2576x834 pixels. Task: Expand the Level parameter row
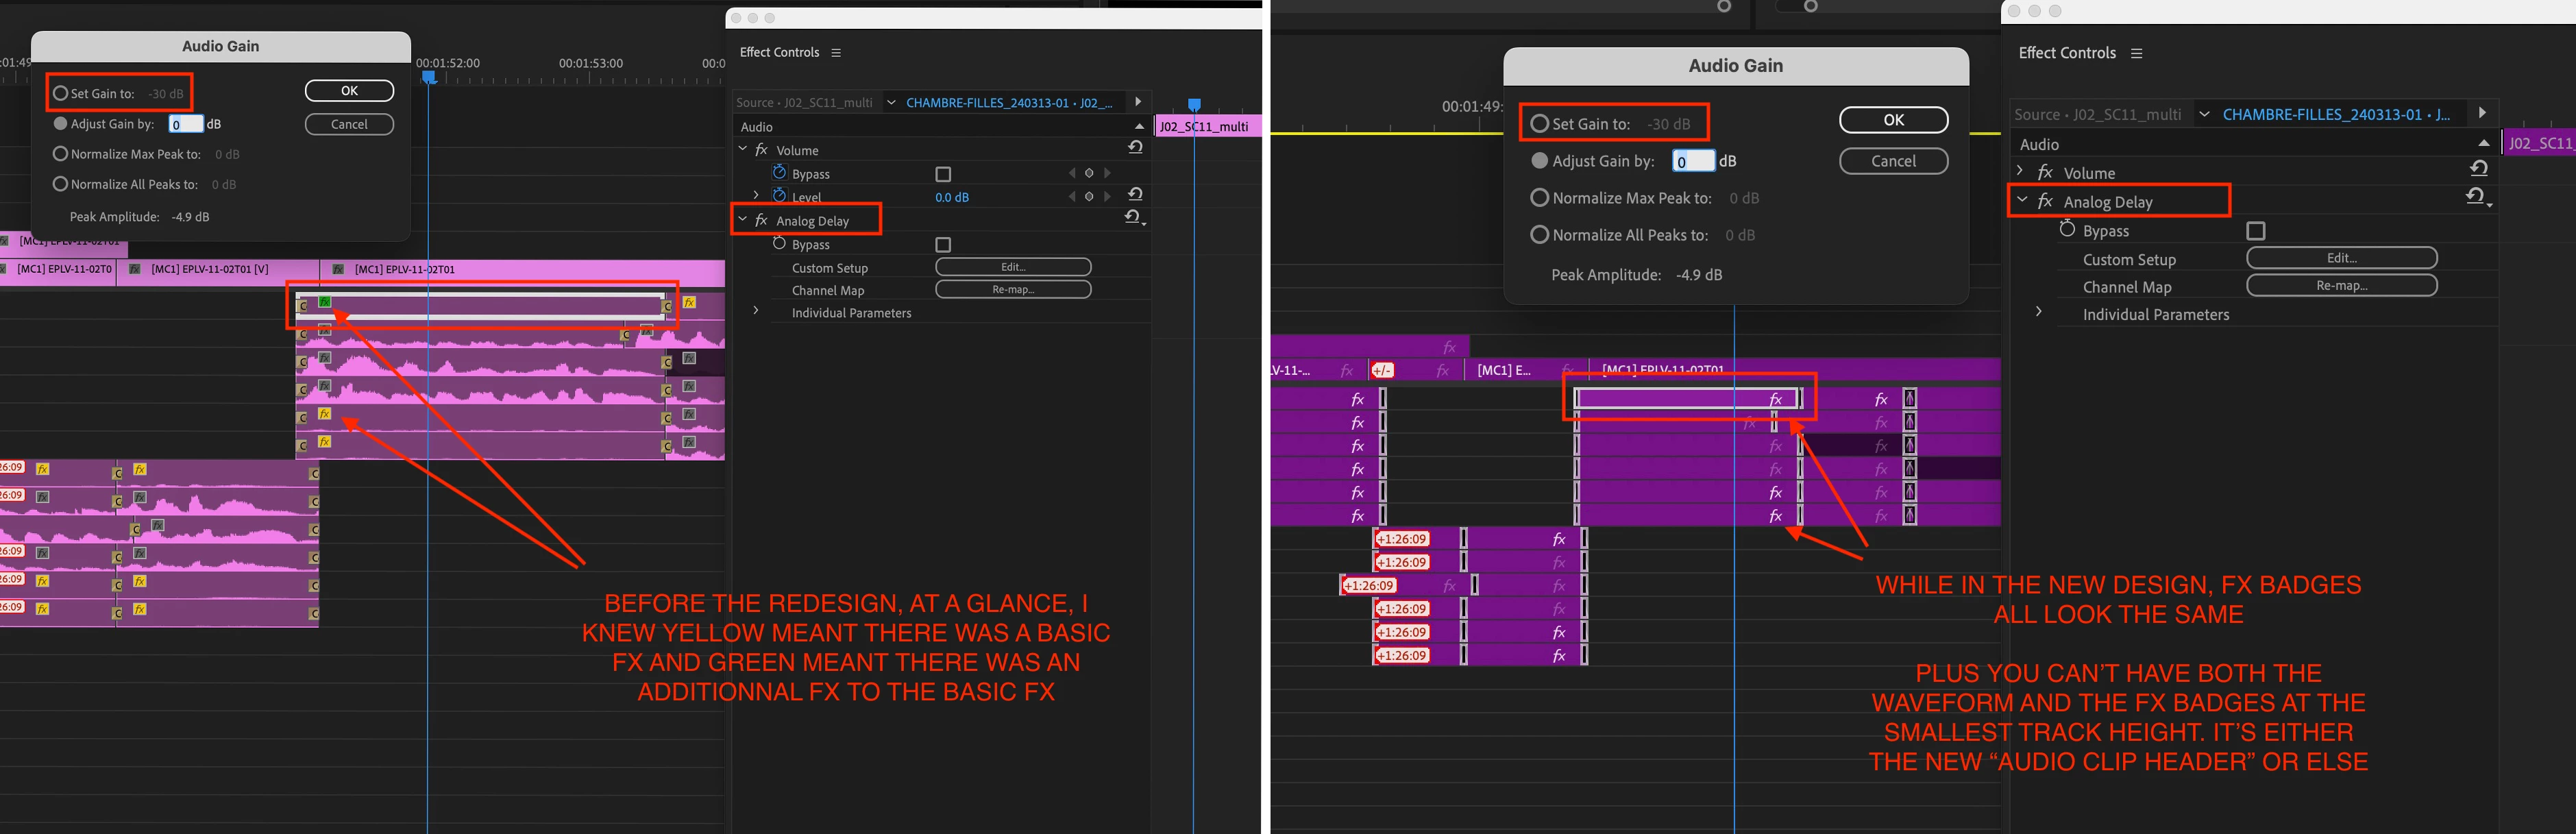(756, 196)
